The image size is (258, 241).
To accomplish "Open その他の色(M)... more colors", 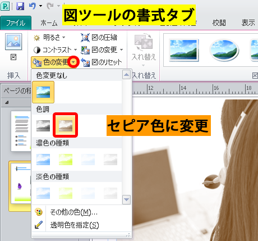I will 82,212.
